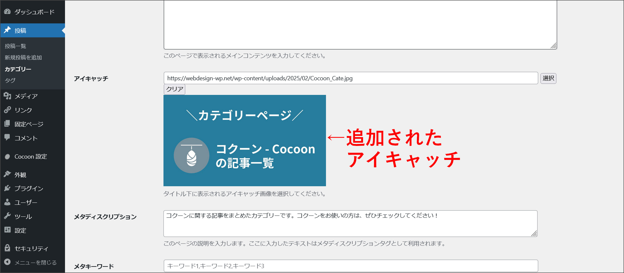Click the chain link icon beside リンク

pyautogui.click(x=7, y=110)
